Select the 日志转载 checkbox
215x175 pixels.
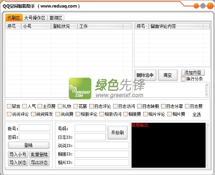(x=139, y=106)
